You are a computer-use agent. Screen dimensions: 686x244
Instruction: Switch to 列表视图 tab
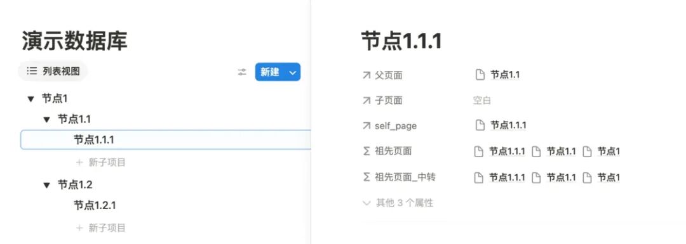click(53, 71)
